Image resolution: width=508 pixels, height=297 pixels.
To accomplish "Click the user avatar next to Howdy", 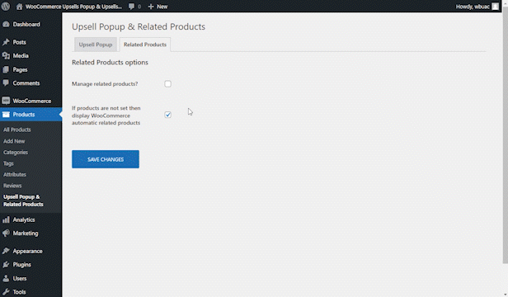I will coord(495,7).
